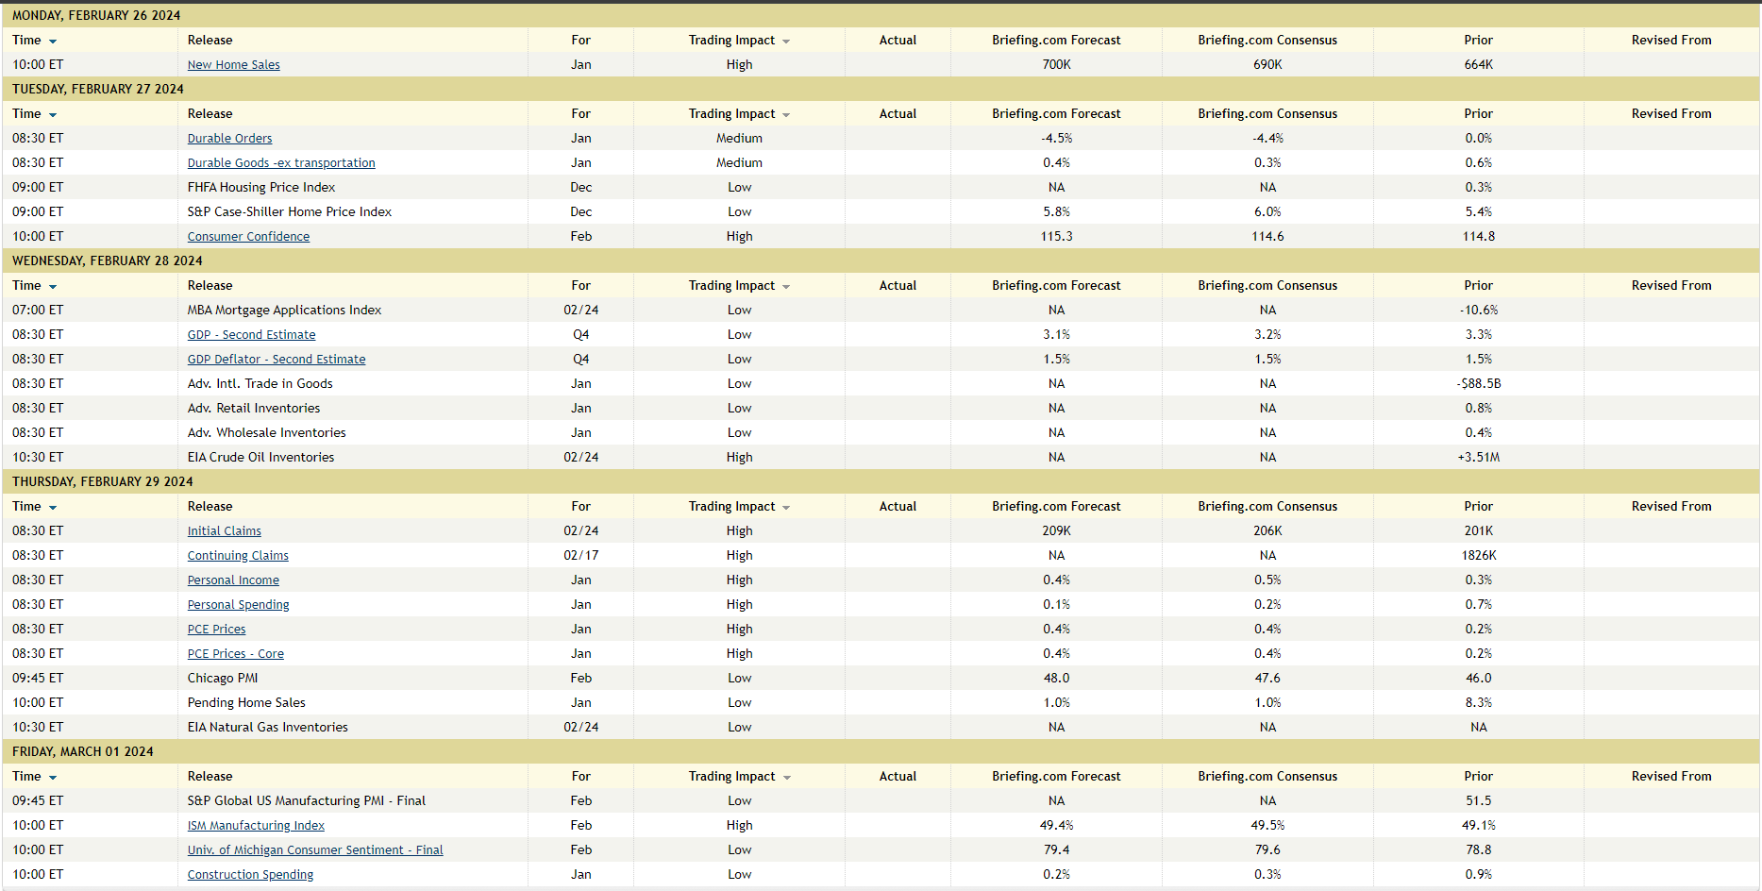Open the Durable Orders release link
The image size is (1762, 891).
click(x=229, y=139)
